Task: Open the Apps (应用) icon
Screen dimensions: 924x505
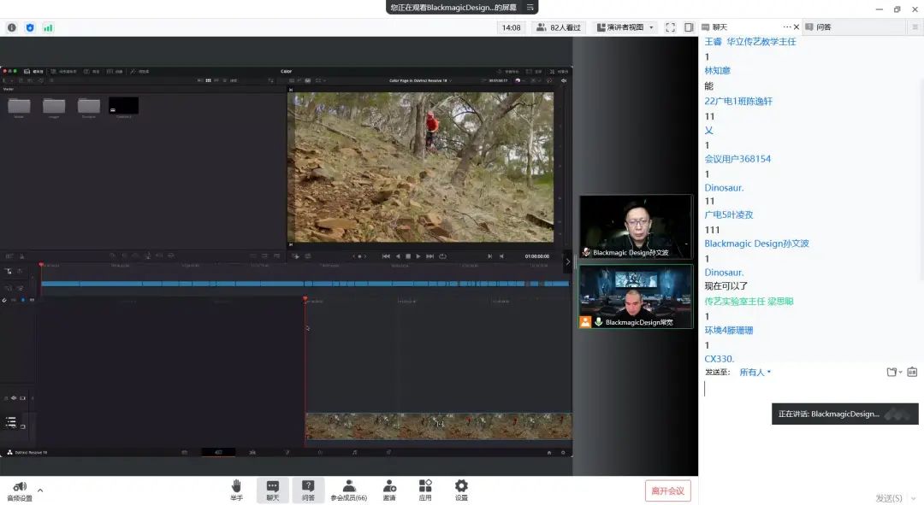Action: coord(425,490)
